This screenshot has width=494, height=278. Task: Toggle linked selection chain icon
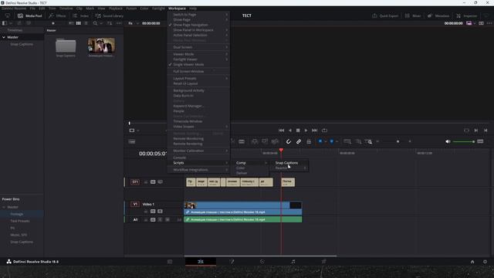coord(299,142)
